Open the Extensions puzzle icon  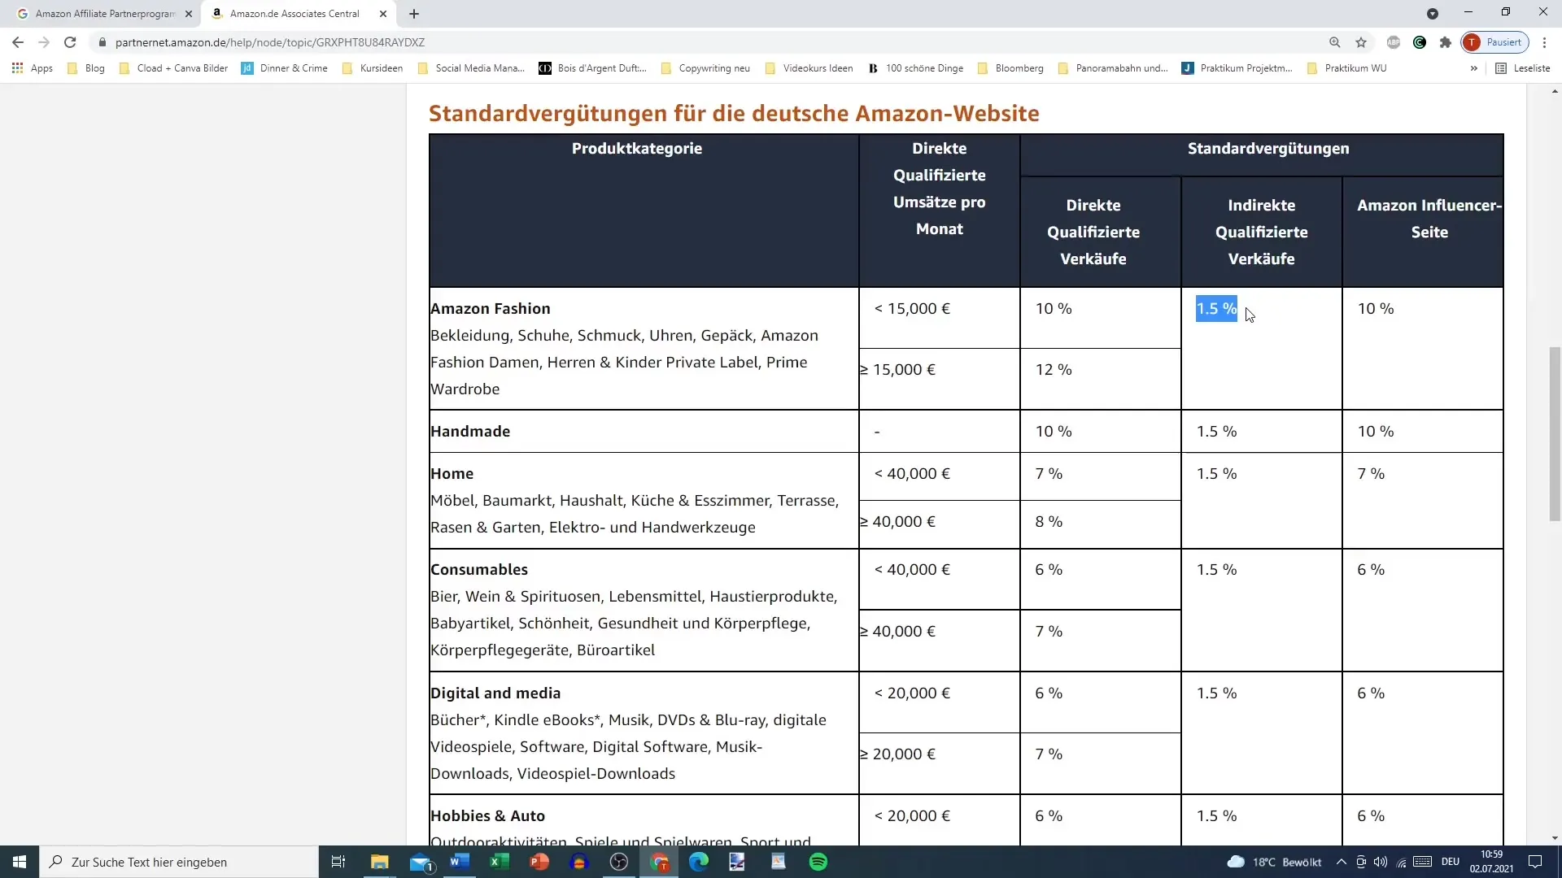[x=1446, y=42]
